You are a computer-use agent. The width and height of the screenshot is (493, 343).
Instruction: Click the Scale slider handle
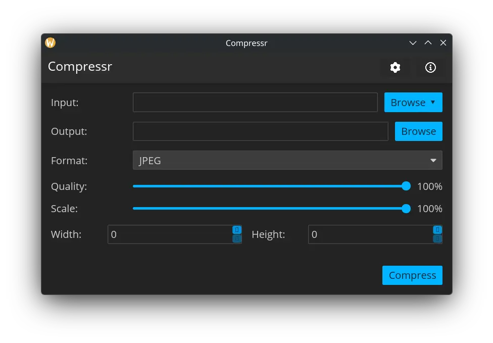click(406, 209)
